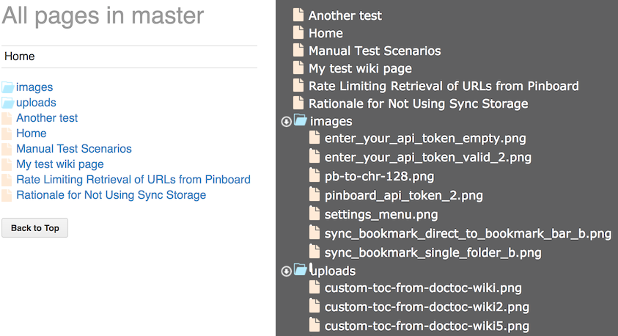Click the open folder icon for images in tree
The width and height of the screenshot is (618, 336).
click(x=301, y=121)
